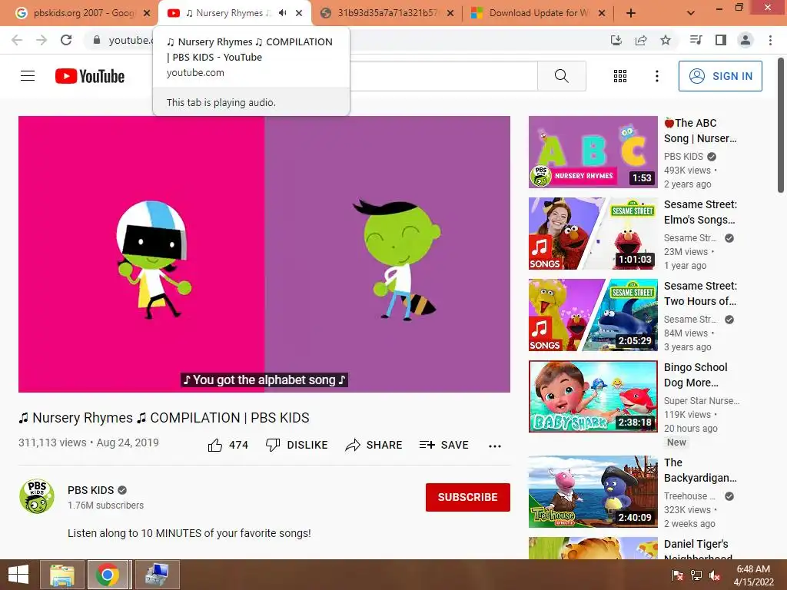Switch to the 31b93d35a7a71a321b57 tab

tap(387, 13)
